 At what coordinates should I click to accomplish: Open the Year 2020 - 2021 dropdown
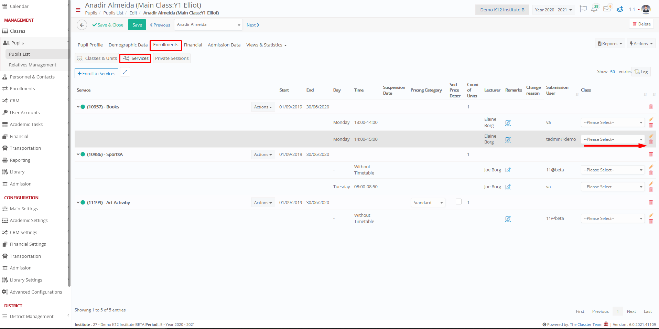point(553,10)
